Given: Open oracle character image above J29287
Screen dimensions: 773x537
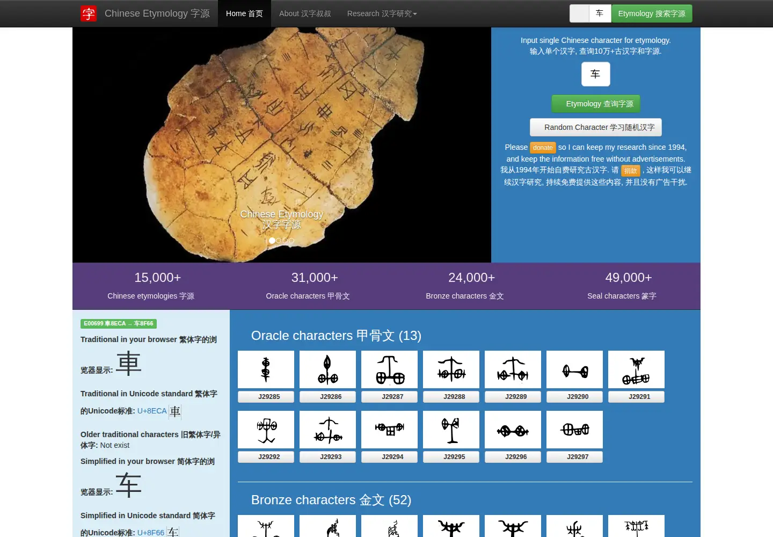Looking at the screenshot, I should click(390, 369).
